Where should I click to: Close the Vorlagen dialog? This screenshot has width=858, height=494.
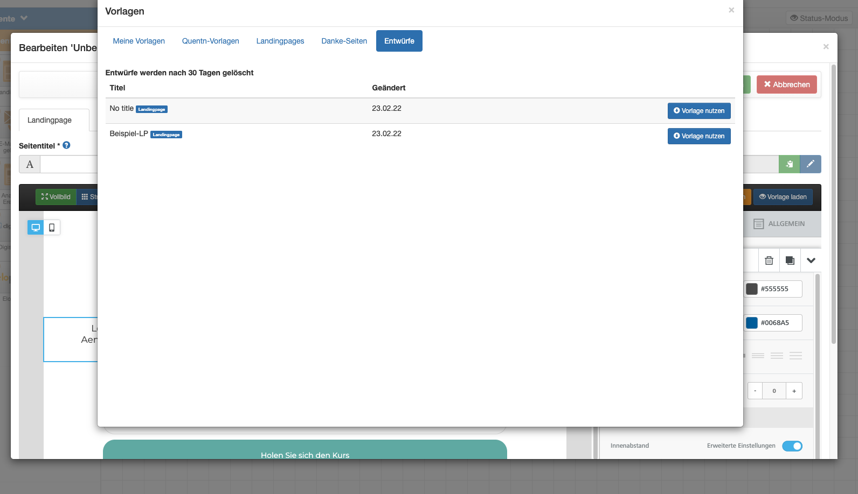point(731,10)
